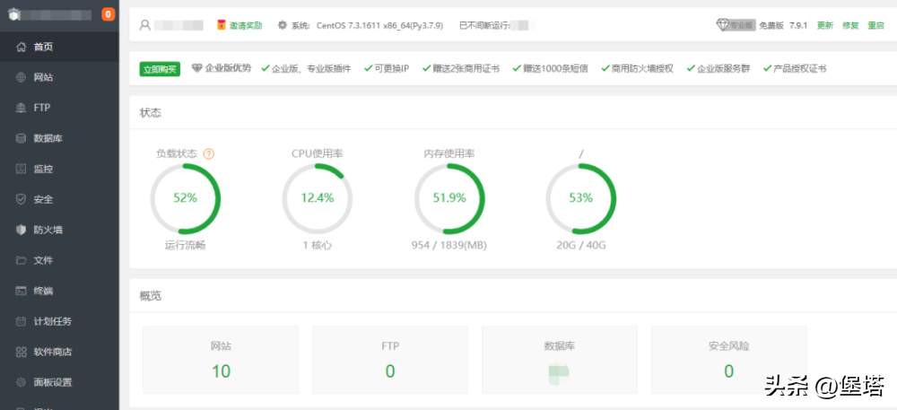Click the orange notification badge
Image resolution: width=897 pixels, height=410 pixels.
(x=109, y=14)
